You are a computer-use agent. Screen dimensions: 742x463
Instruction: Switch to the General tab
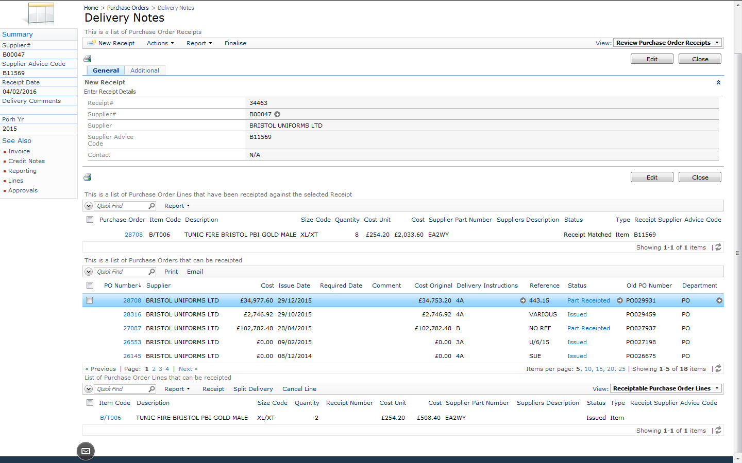tap(106, 70)
